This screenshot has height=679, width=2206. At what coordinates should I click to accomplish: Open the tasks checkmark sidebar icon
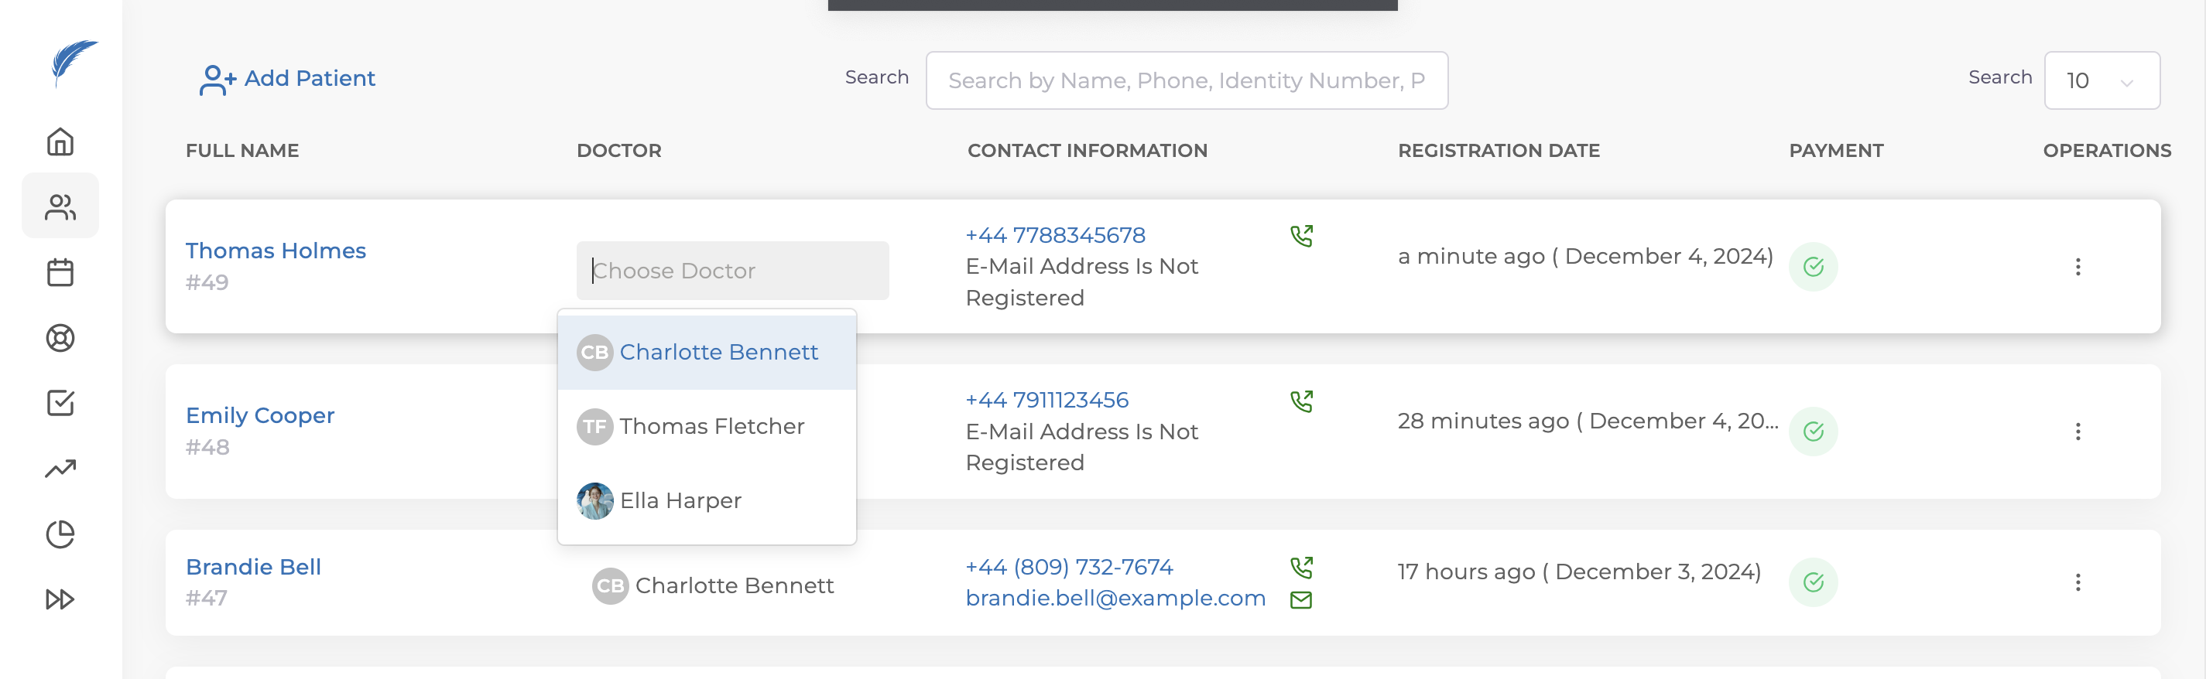click(x=60, y=403)
